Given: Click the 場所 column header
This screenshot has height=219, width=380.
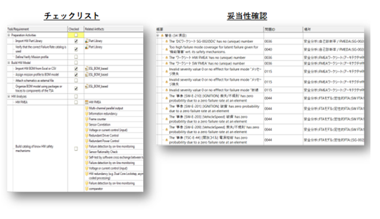Looking at the screenshot, I should [333, 29].
